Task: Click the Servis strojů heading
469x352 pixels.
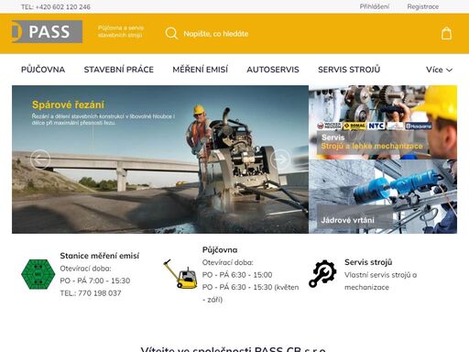Action: pyautogui.click(x=368, y=262)
